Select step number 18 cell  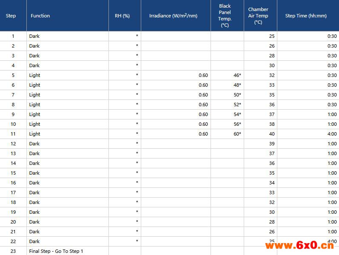(13, 202)
